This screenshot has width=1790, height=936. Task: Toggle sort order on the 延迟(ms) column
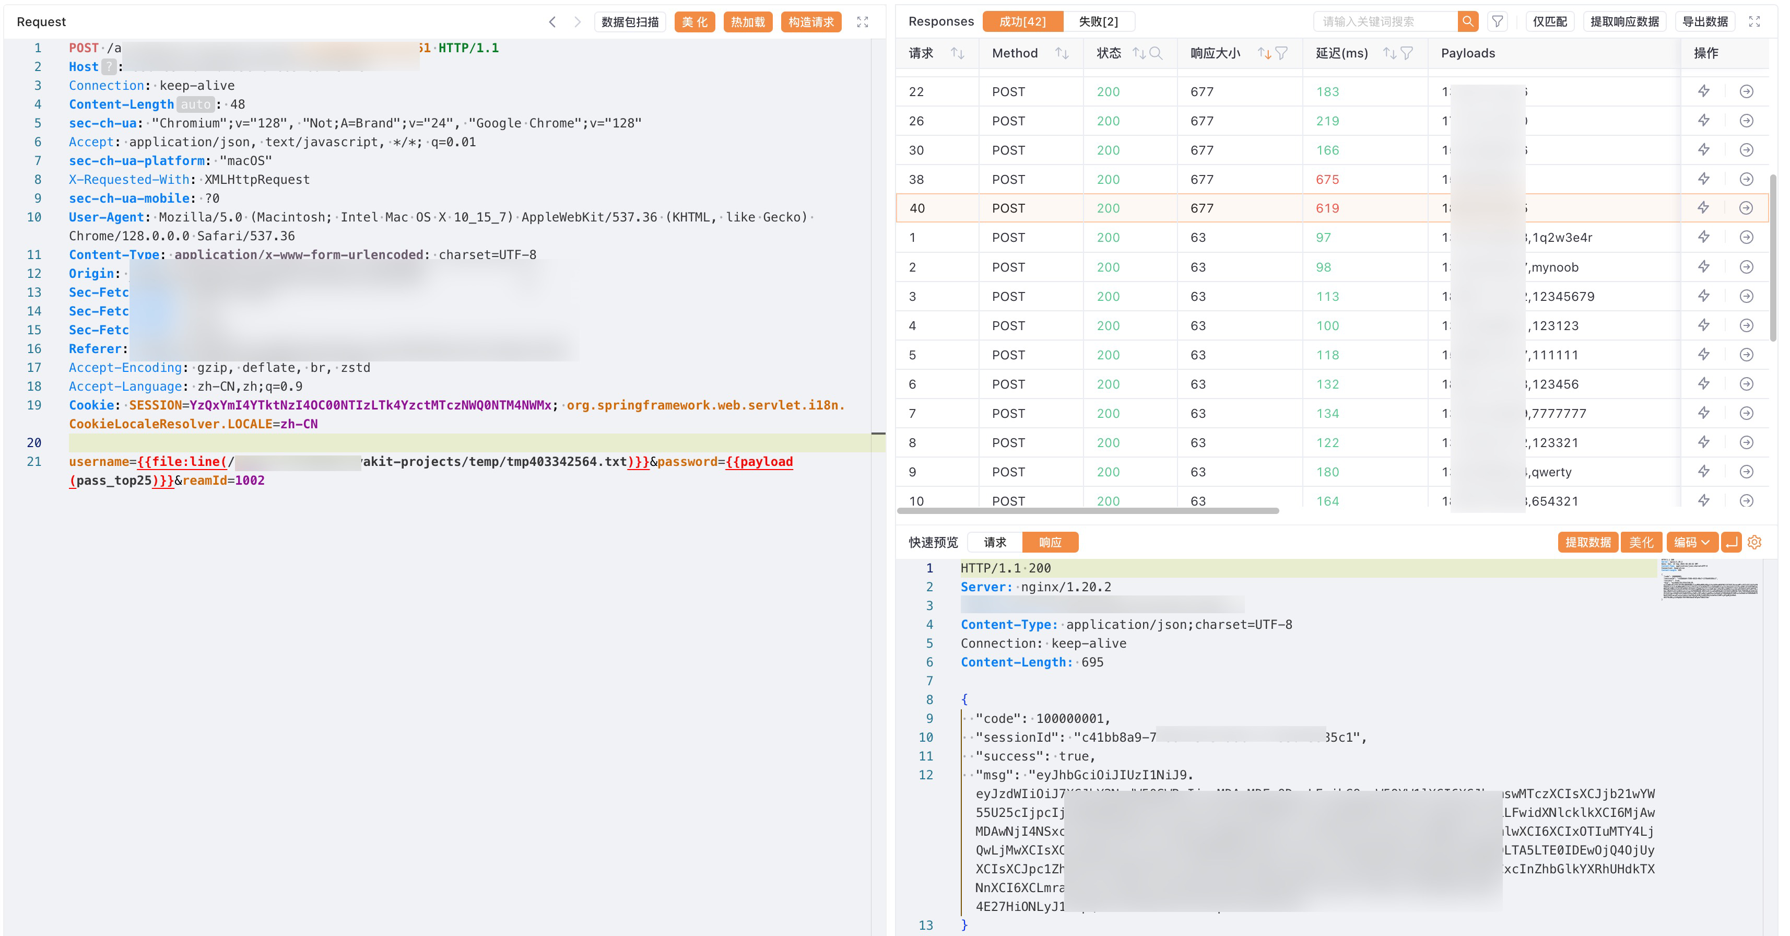click(1388, 53)
